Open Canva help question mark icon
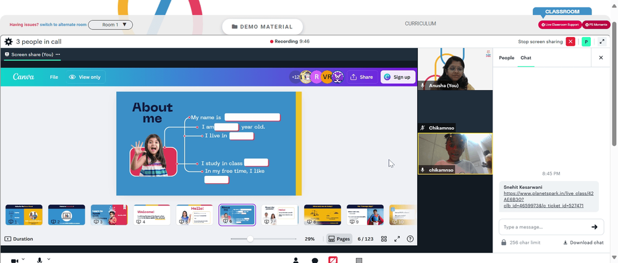 point(410,239)
